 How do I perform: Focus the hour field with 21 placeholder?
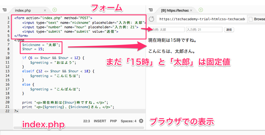[204, 30]
